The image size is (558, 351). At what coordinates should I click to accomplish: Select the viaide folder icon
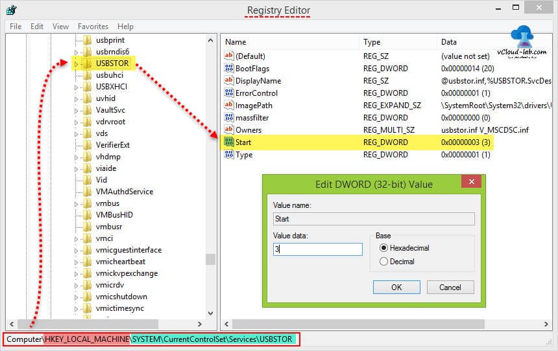tap(87, 168)
